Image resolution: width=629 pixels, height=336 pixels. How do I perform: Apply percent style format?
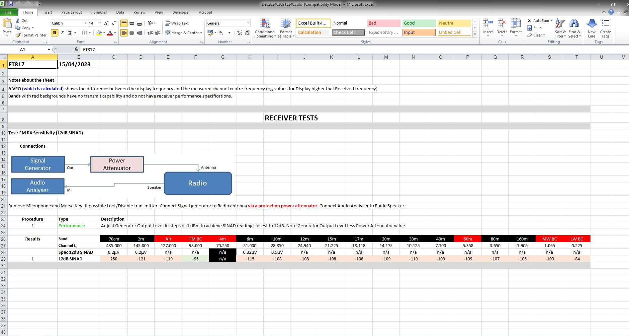pos(221,33)
